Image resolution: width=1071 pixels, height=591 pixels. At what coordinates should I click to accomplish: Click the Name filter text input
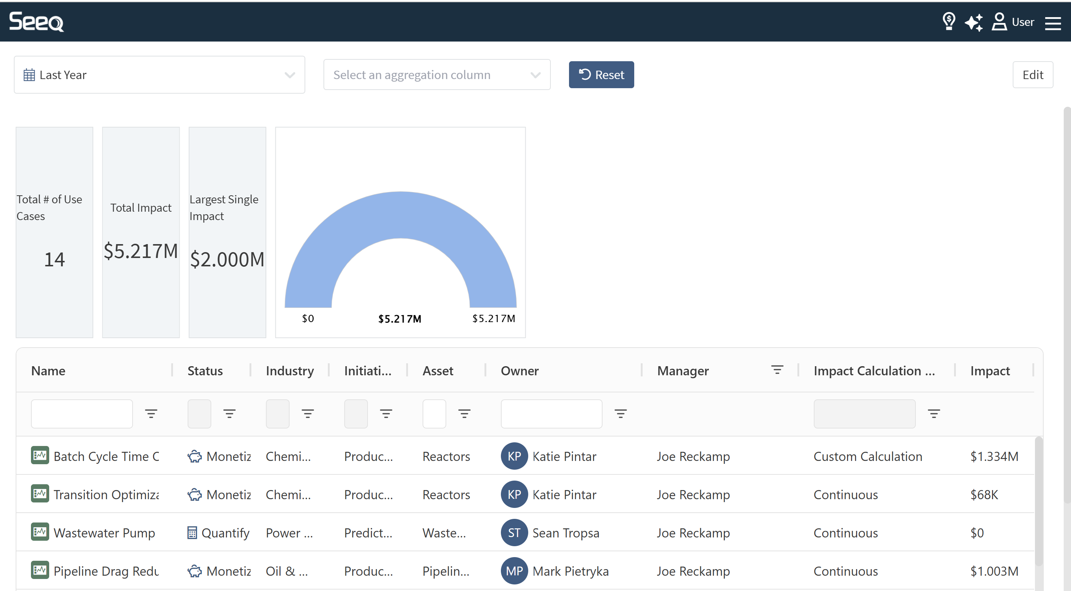82,414
